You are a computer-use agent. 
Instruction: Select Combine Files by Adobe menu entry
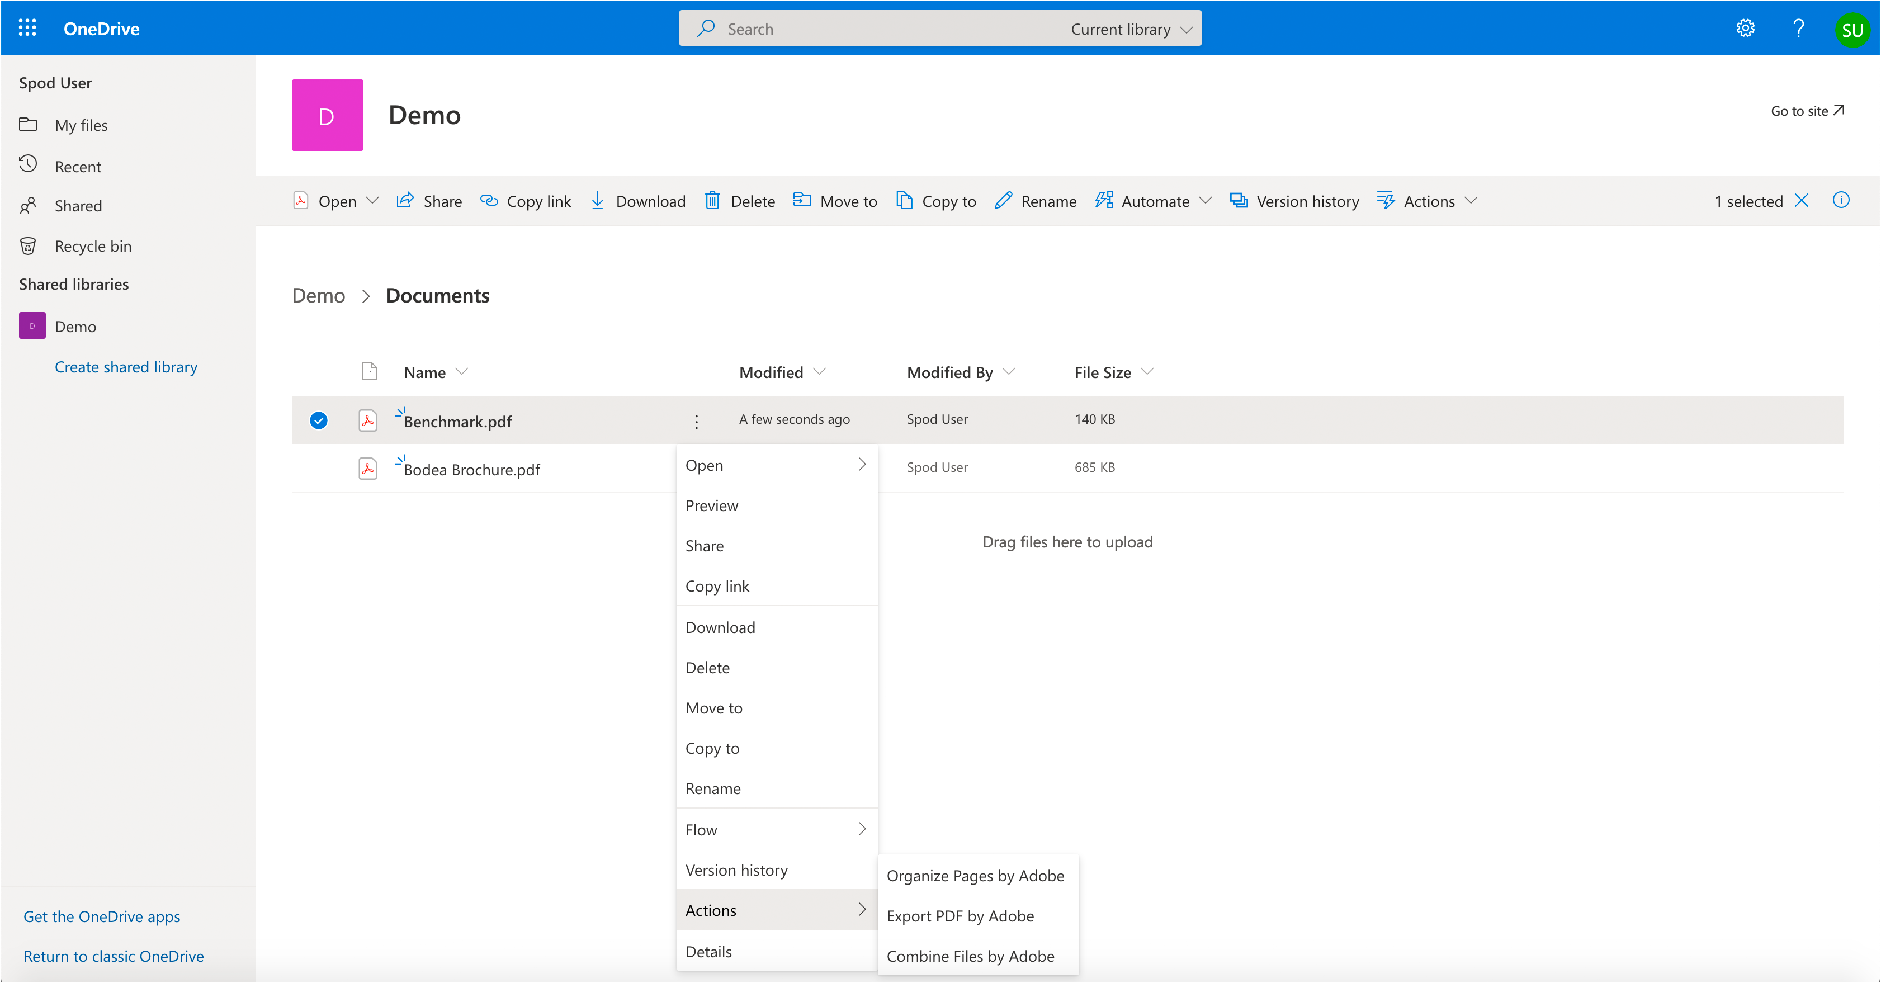pyautogui.click(x=970, y=956)
